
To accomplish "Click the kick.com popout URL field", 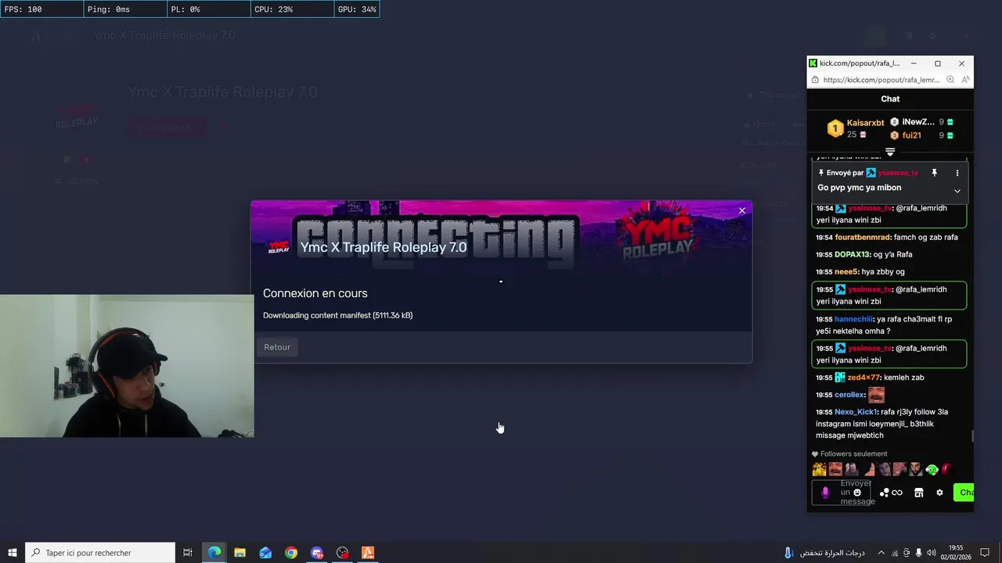I will point(881,80).
